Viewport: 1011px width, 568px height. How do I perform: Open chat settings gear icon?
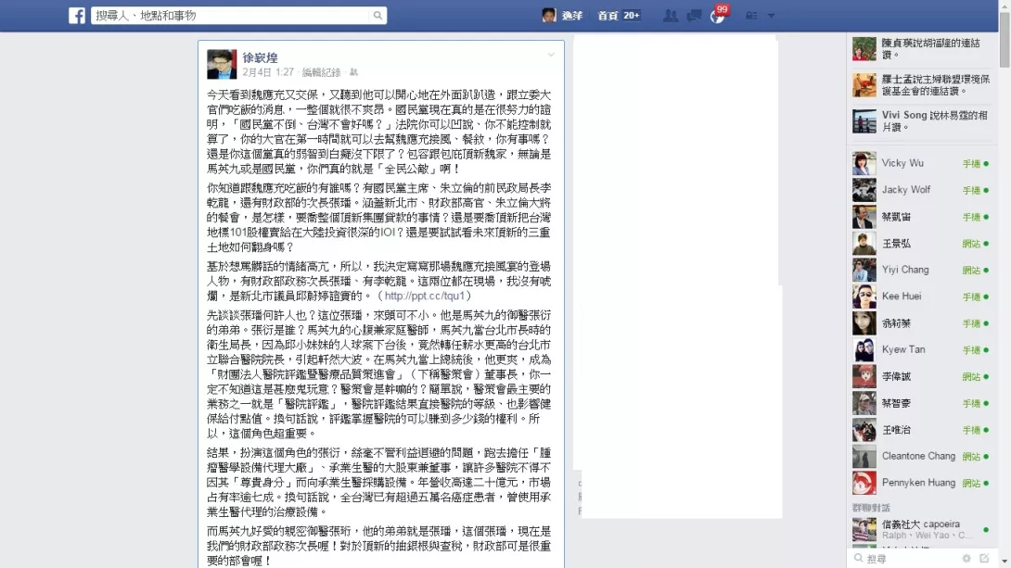tap(966, 559)
